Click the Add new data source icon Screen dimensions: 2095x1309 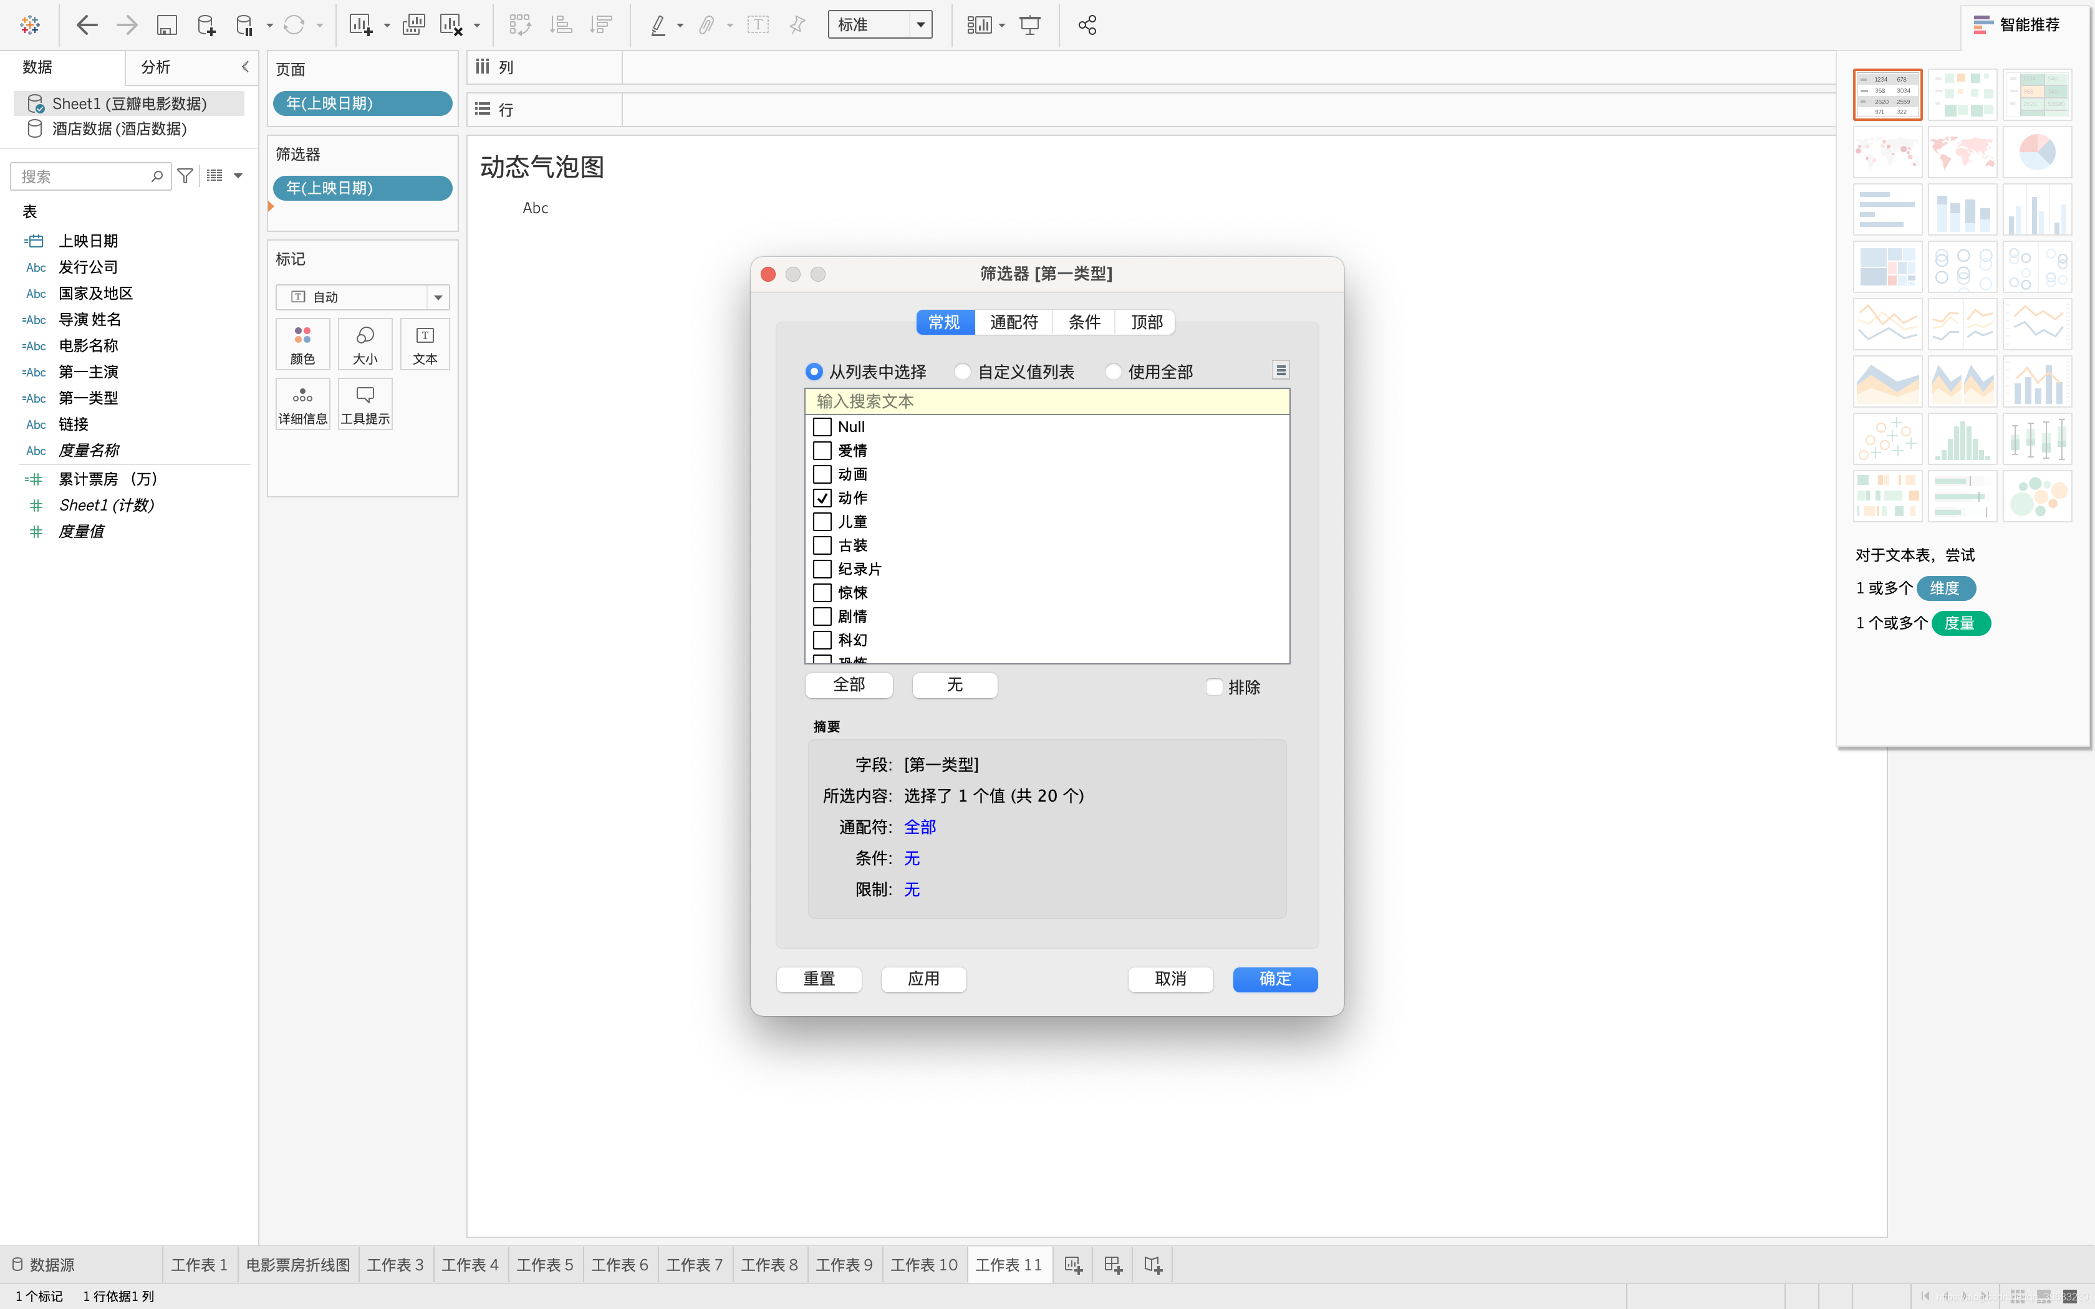(x=205, y=25)
